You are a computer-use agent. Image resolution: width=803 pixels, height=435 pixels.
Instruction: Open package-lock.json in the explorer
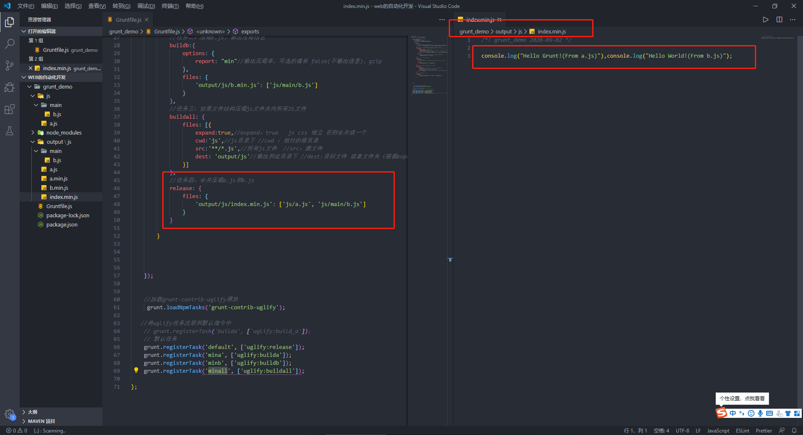click(61, 215)
